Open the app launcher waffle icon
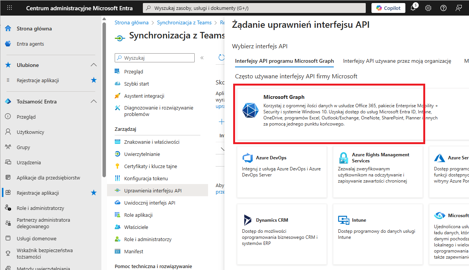The image size is (469, 270). [10, 8]
